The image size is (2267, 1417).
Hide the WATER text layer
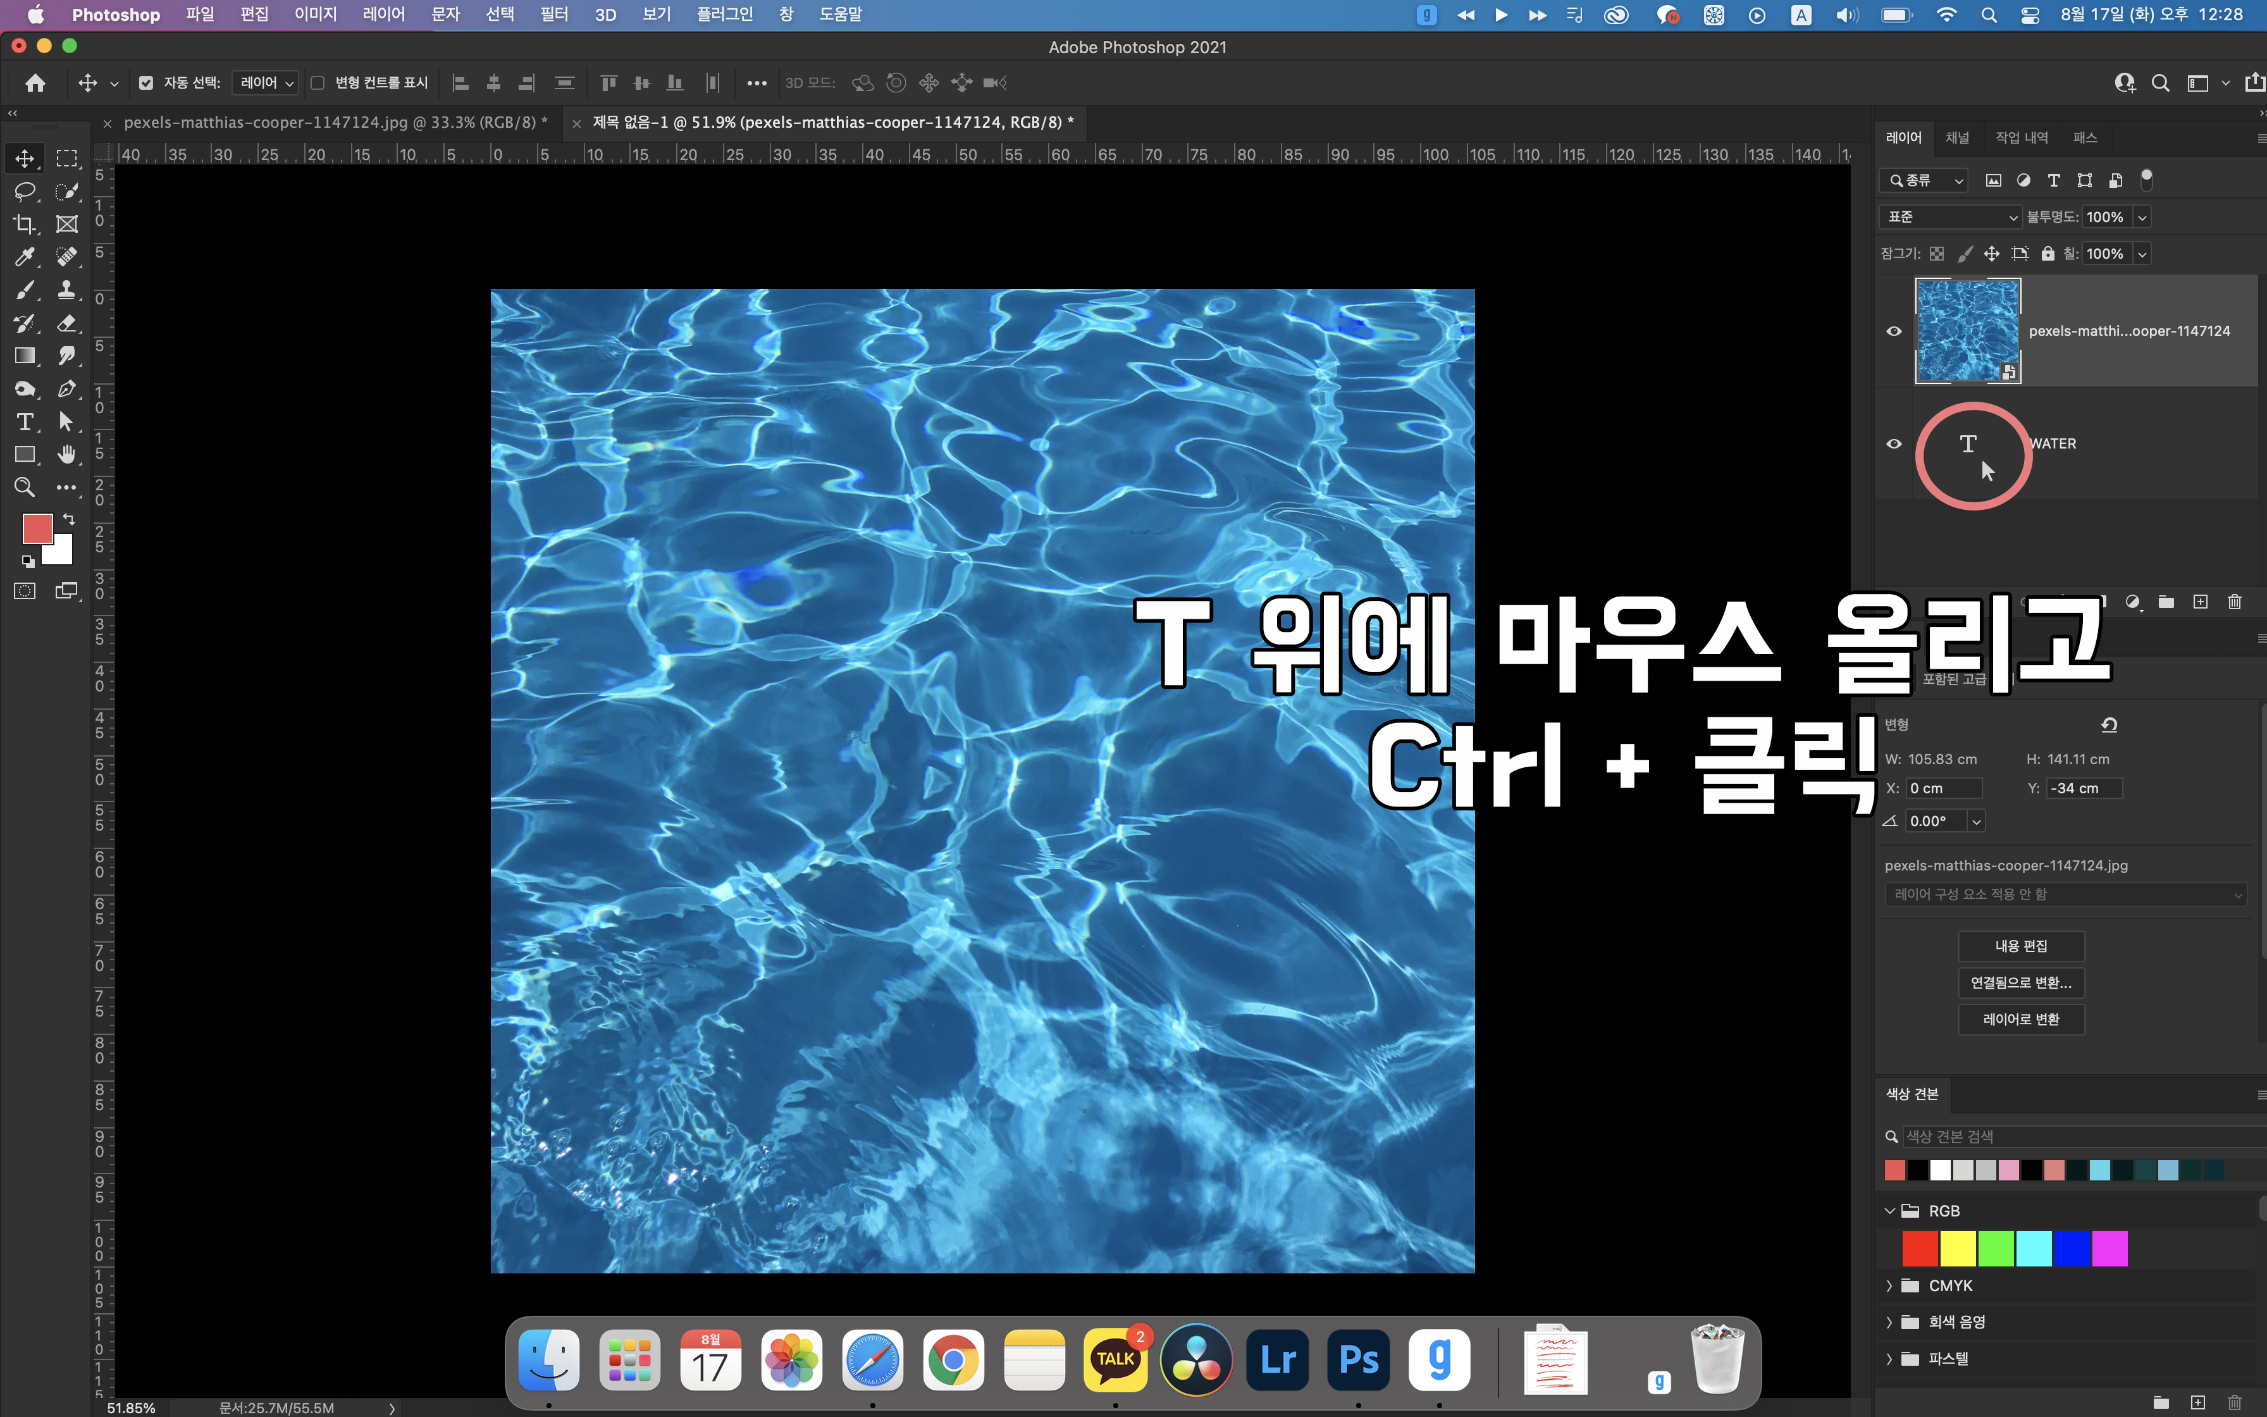click(1893, 443)
